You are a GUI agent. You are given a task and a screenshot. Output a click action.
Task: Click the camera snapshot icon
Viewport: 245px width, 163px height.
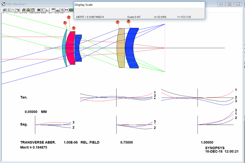click(71, 10)
